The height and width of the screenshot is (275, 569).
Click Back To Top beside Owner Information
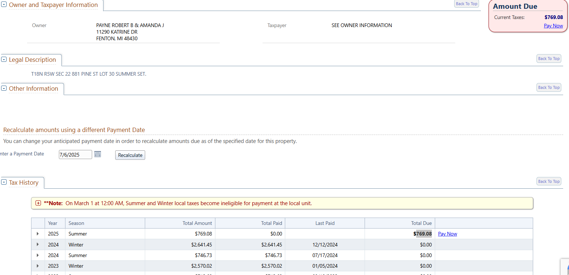[466, 4]
